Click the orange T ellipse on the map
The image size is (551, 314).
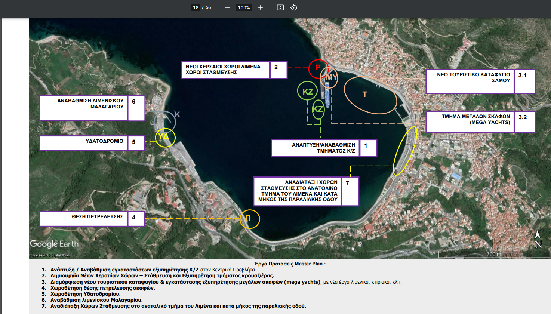point(370,95)
